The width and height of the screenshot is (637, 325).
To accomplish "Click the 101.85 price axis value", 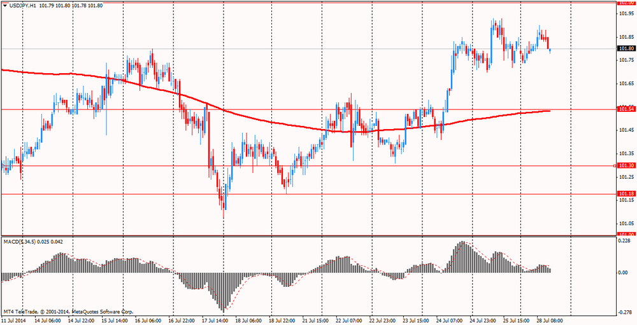I will click(626, 37).
